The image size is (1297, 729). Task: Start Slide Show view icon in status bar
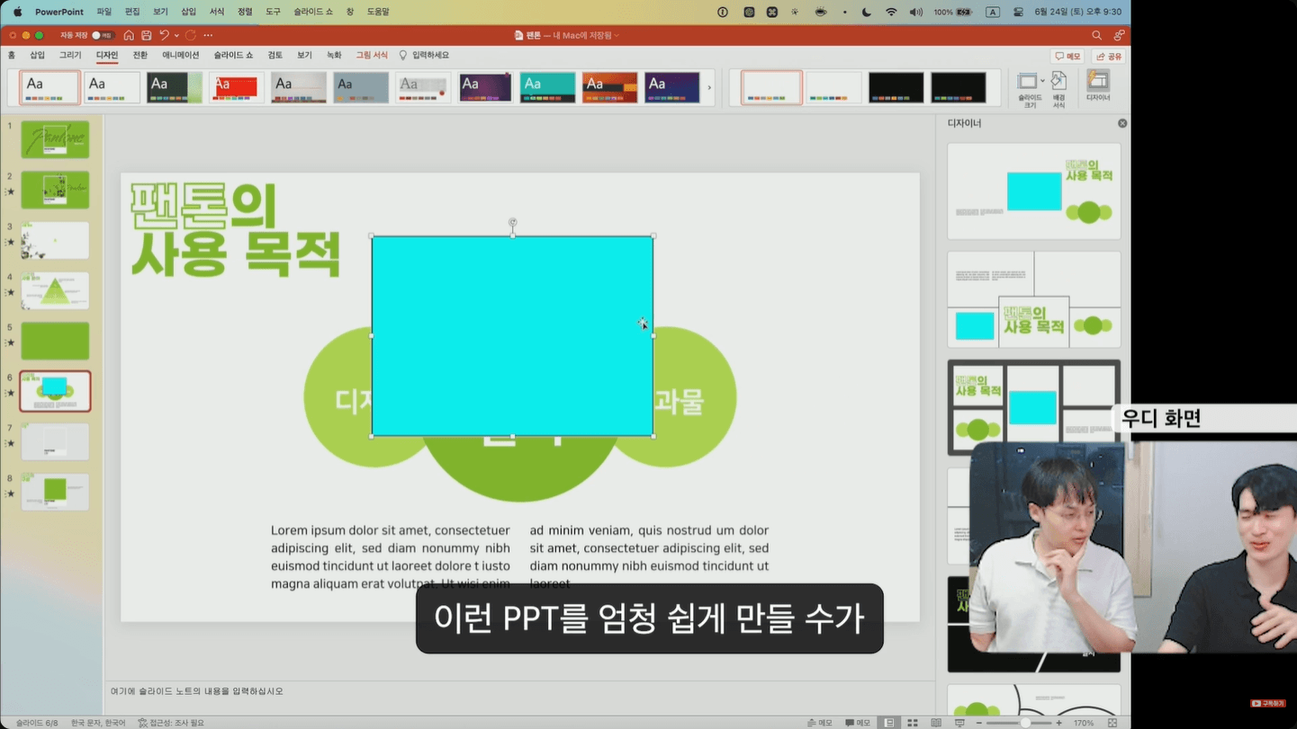959,723
